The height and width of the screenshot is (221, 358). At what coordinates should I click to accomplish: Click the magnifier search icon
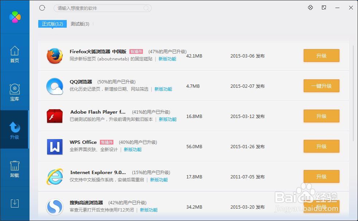[146, 8]
